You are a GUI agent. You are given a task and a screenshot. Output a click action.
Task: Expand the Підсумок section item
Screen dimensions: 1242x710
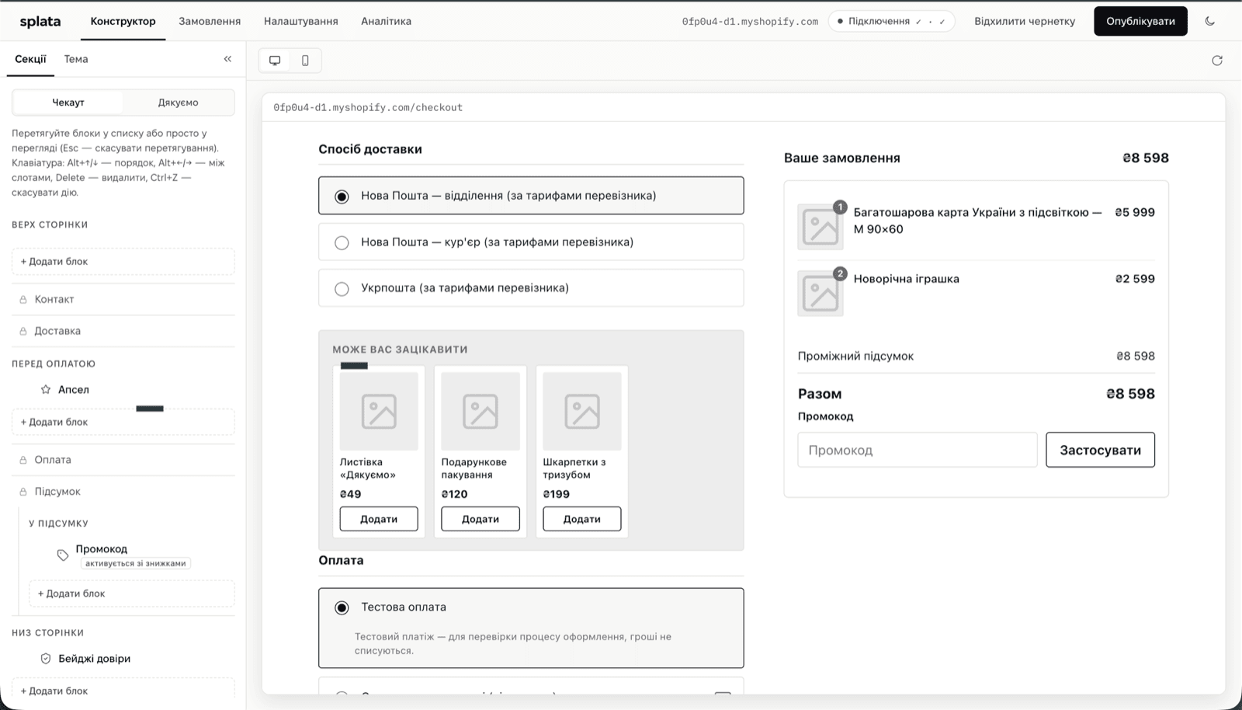123,491
